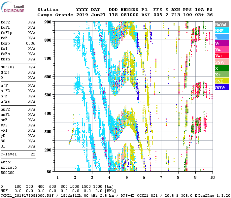Click the day-of-year value 178
The width and height of the screenshot is (231, 198).
tap(113, 15)
